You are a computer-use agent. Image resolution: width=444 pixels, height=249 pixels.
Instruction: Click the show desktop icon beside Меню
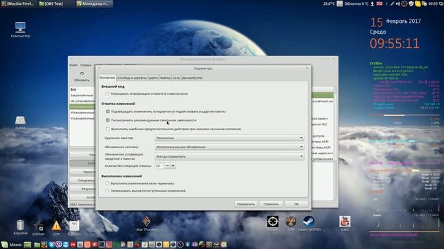pyautogui.click(x=28, y=244)
